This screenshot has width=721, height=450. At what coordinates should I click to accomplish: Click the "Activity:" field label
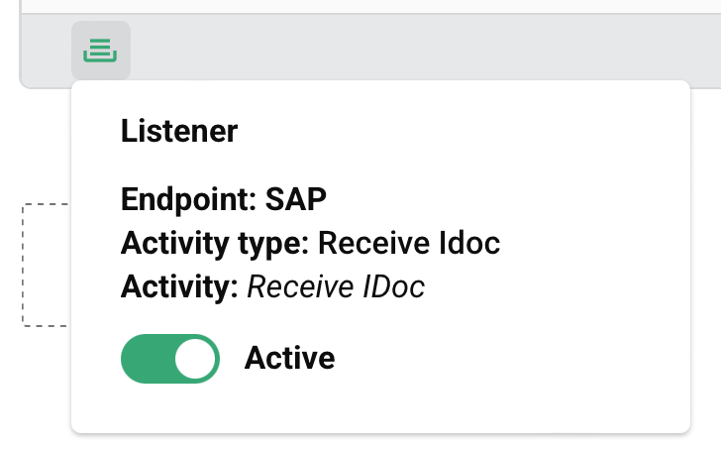[x=179, y=287]
